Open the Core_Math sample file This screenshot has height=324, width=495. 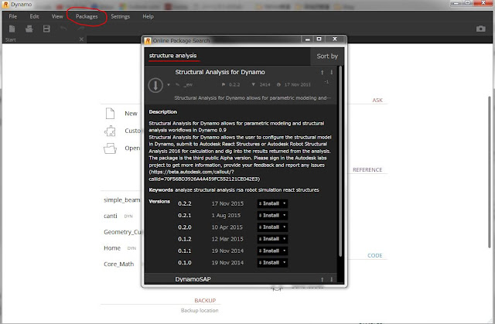118,264
